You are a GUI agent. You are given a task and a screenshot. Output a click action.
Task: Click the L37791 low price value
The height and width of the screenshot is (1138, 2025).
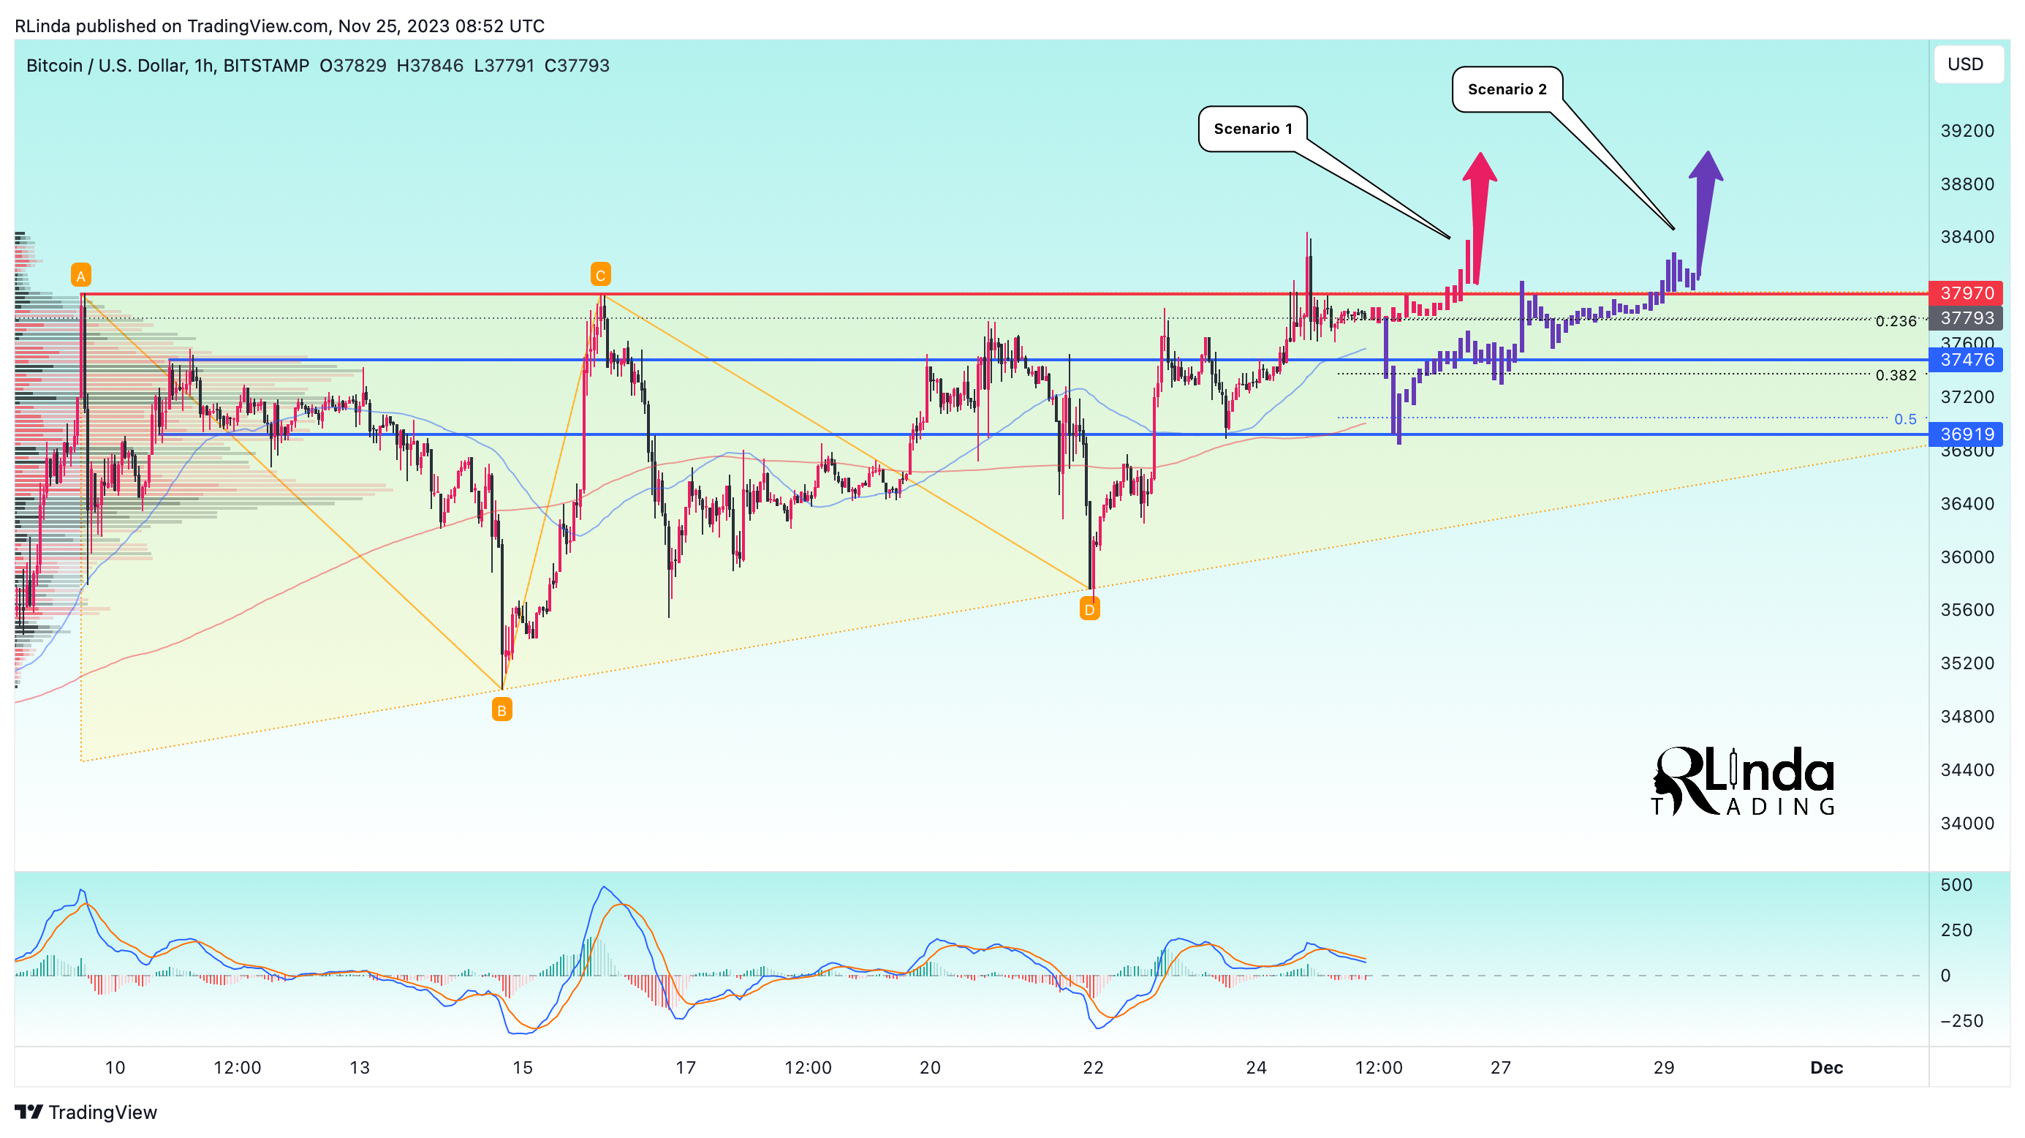pos(504,65)
